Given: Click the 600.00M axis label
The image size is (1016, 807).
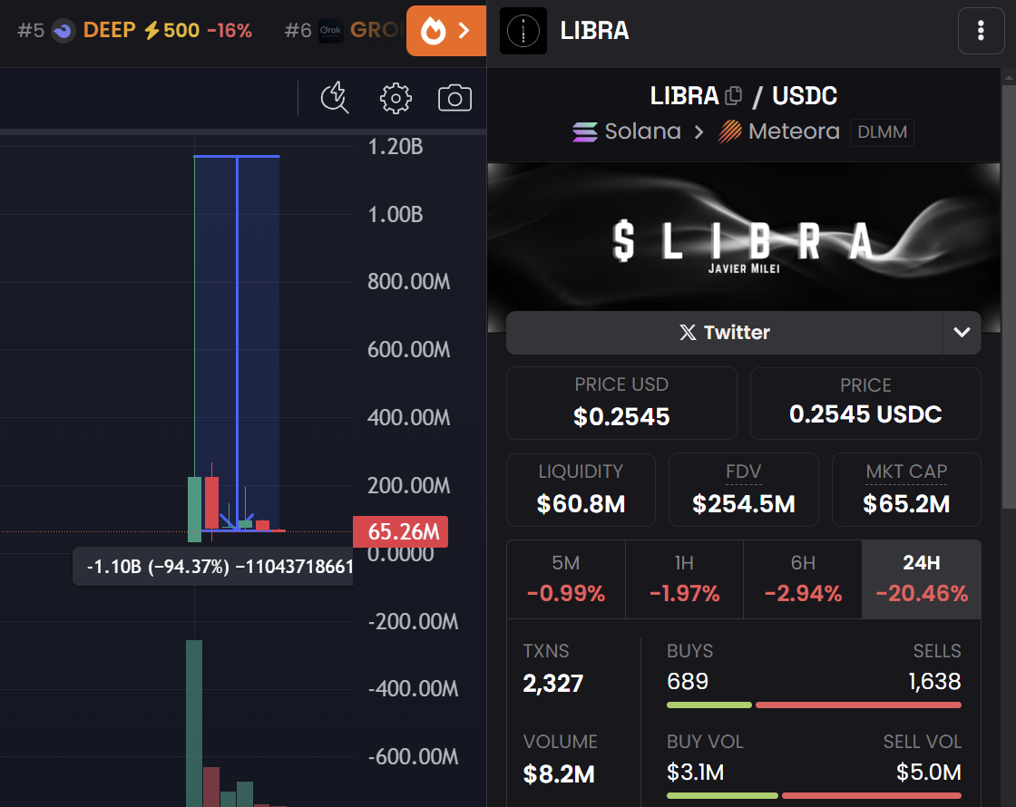Looking at the screenshot, I should pyautogui.click(x=409, y=350).
